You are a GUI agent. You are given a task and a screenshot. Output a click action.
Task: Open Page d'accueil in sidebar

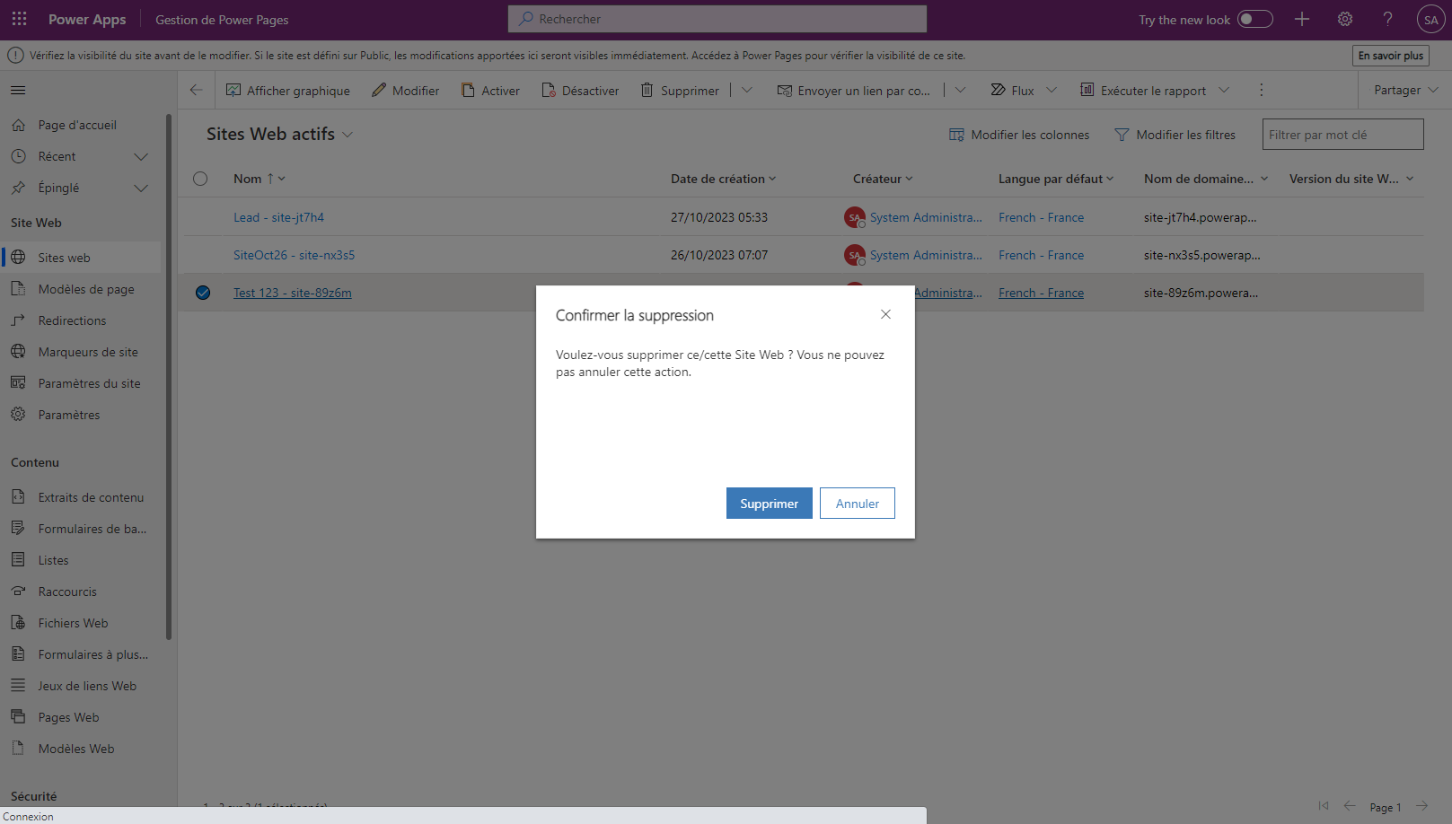77,125
